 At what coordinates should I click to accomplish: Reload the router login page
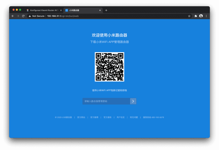[23, 16]
